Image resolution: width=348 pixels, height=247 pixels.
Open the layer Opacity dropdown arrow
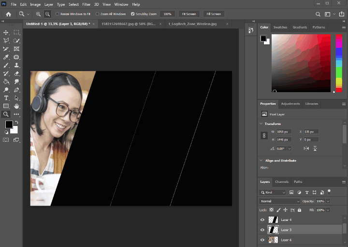[328, 201]
